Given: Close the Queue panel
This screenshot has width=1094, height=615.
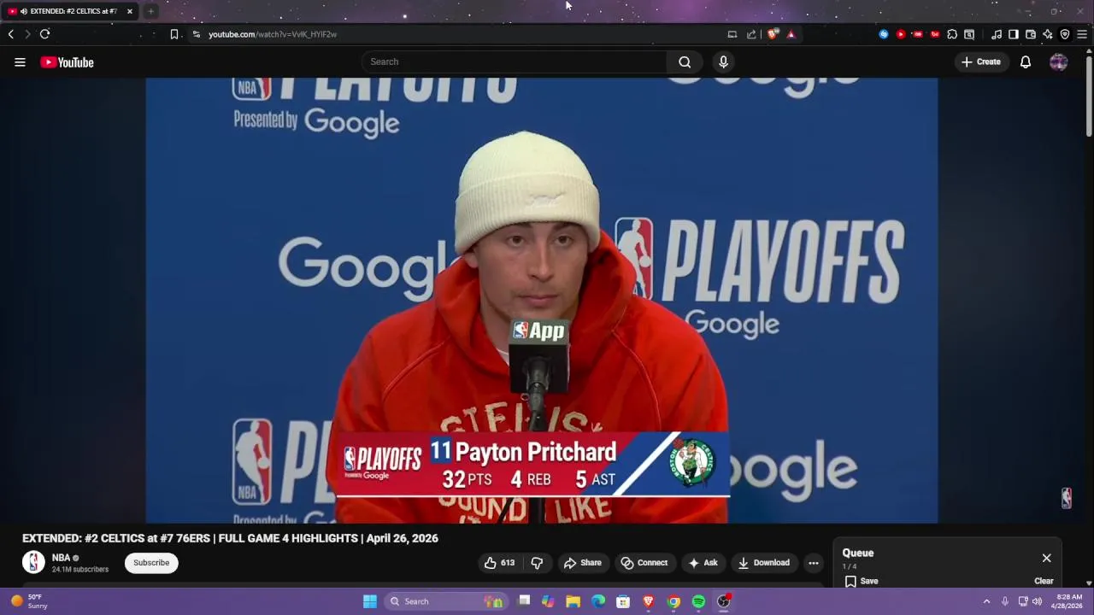Looking at the screenshot, I should 1046,558.
